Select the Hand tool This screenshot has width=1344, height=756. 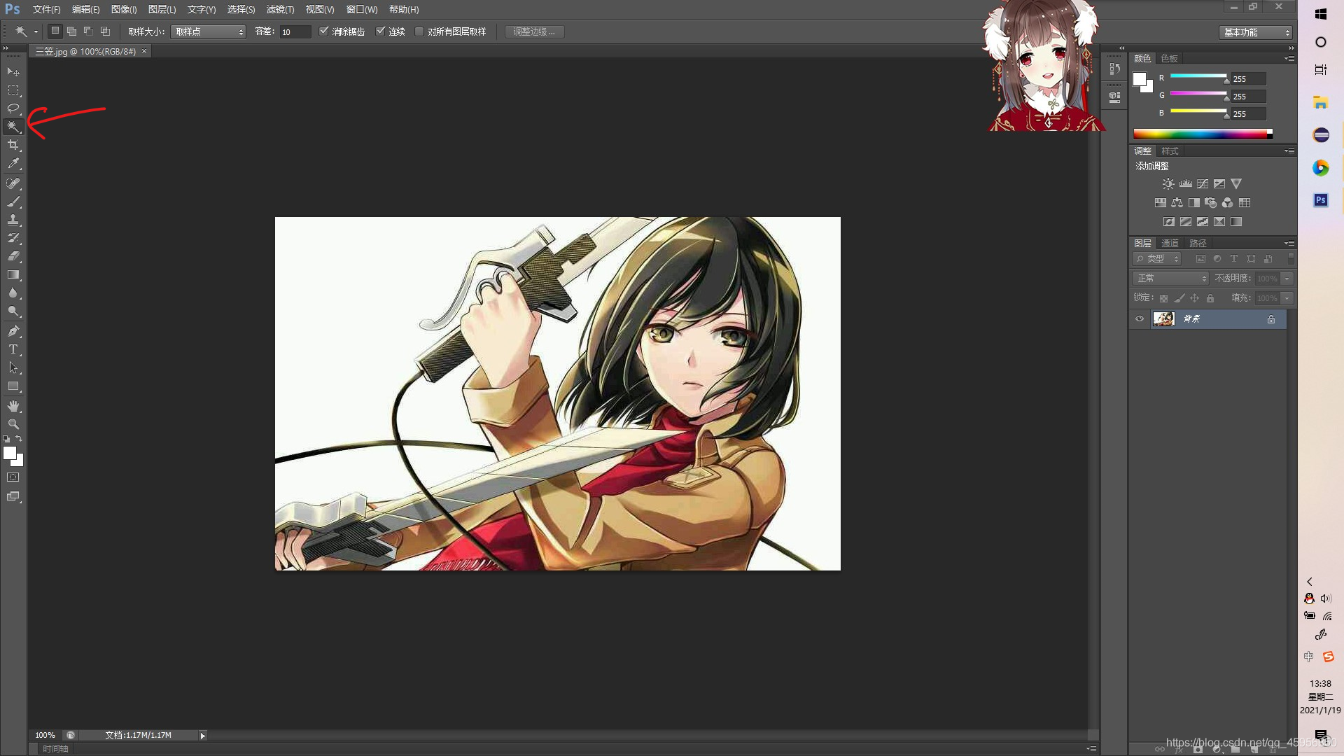tap(13, 406)
